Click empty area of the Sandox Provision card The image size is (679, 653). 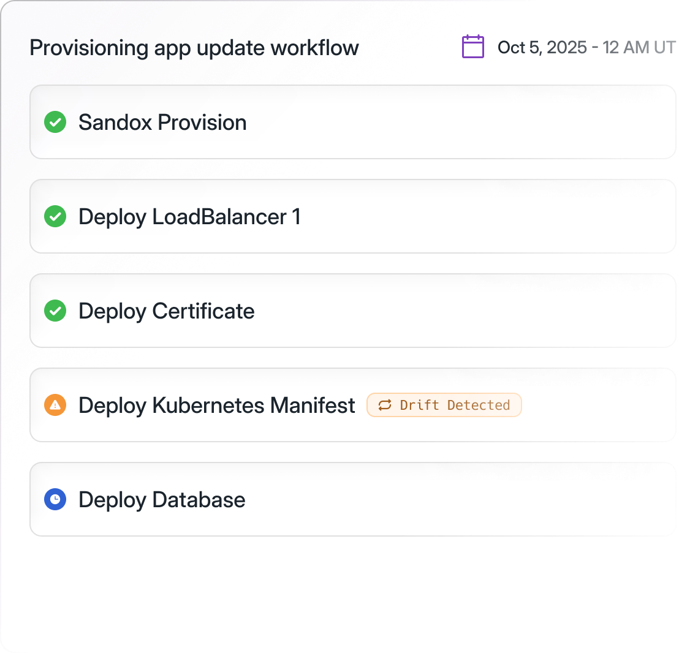[460, 123]
